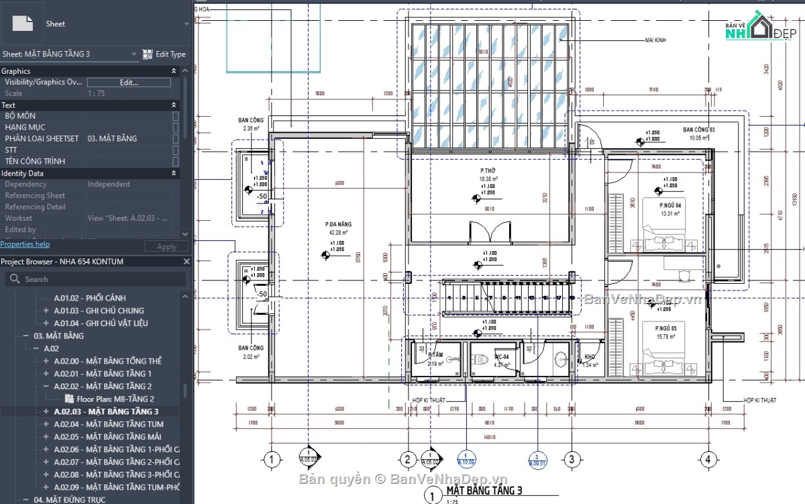805x504 pixels.
Task: Select grid bubble 1 on the drawing
Action: (272, 460)
